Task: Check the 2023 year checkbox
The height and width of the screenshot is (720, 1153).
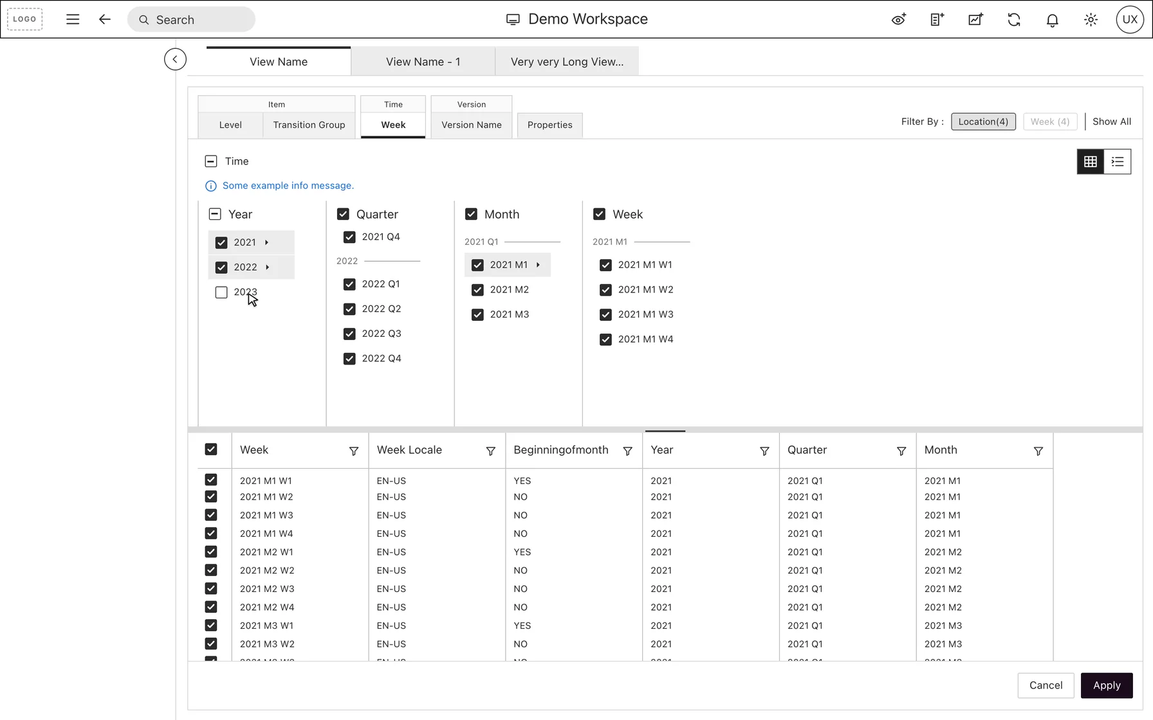Action: [221, 292]
